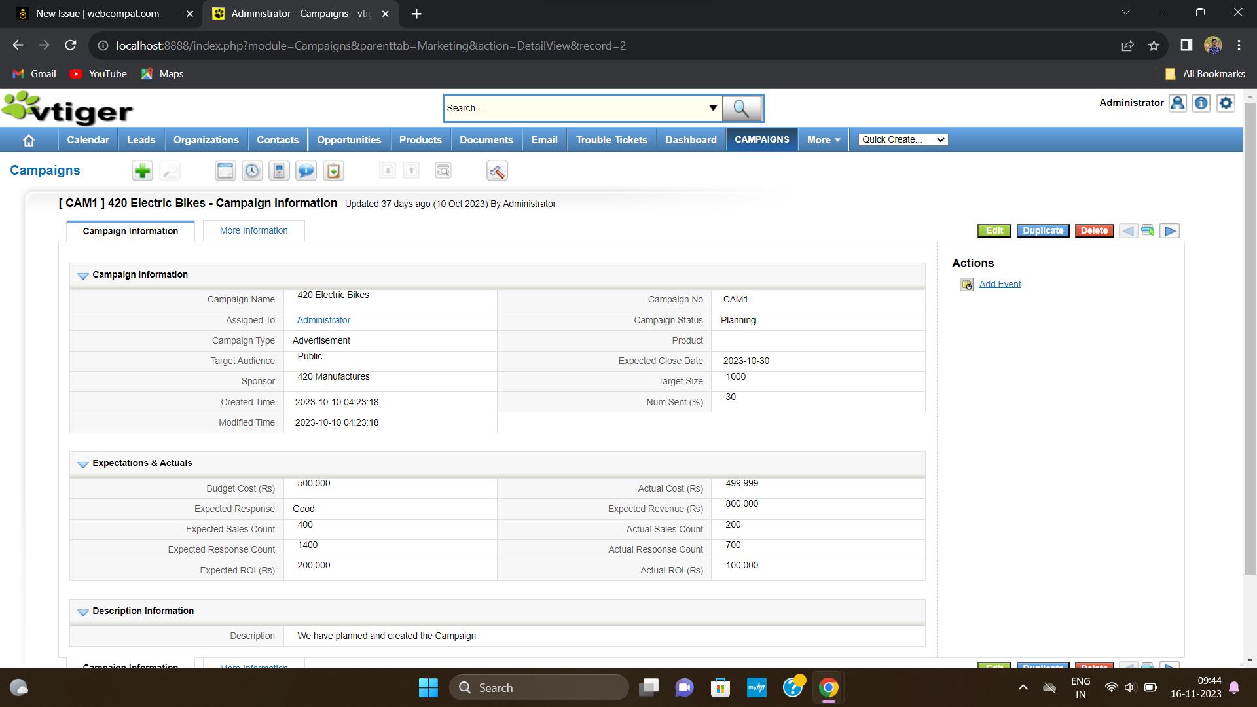
Task: Expand the search bar dropdown arrow
Action: point(713,108)
